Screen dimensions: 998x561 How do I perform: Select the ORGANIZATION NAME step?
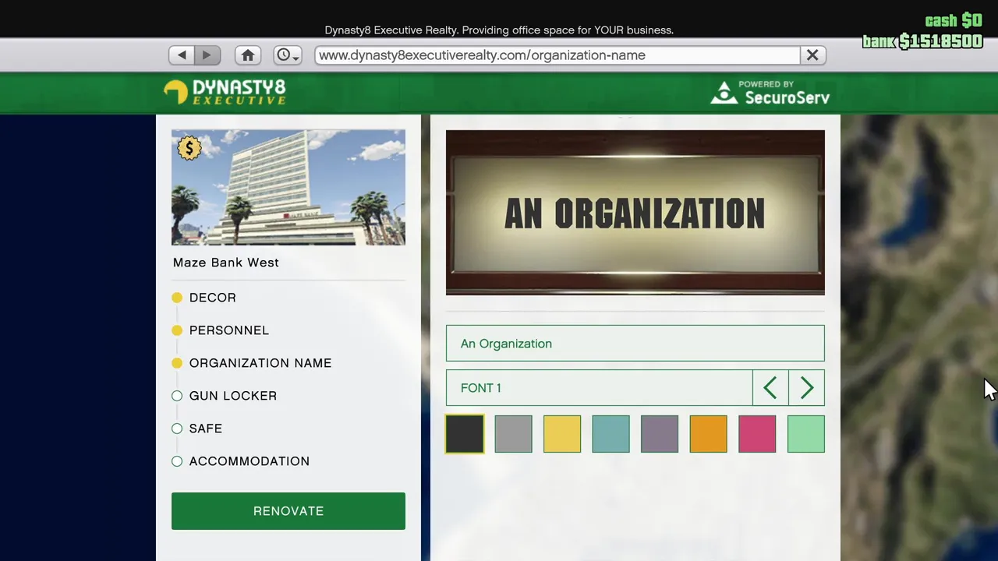point(252,363)
